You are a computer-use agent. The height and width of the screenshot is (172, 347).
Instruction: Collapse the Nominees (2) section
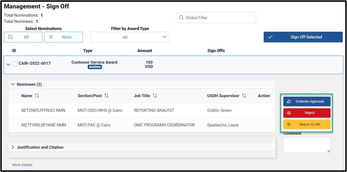pos(13,84)
